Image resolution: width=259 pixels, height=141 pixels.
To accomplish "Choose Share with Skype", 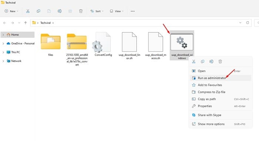I will coord(221,115).
